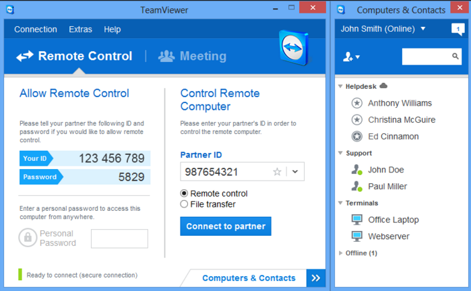The width and height of the screenshot is (471, 291).
Task: Click the Your ID blue label
Action: pyautogui.click(x=36, y=158)
